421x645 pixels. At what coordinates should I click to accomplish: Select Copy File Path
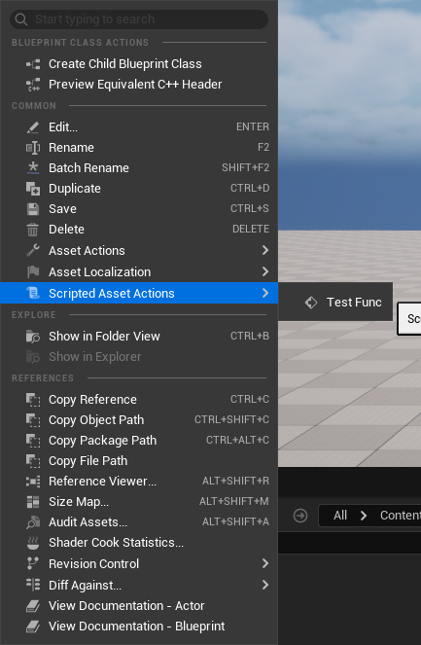coord(139,461)
